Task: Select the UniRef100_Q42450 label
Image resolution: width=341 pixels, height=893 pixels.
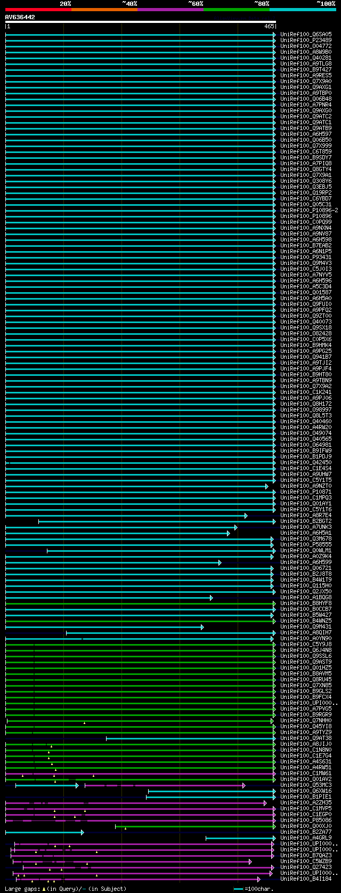Action: 306,462
